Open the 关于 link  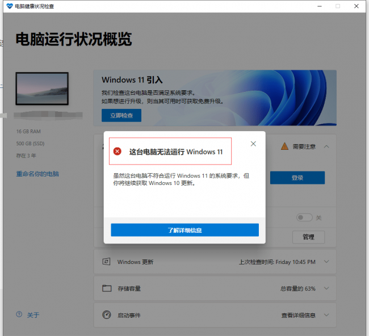(x=33, y=315)
